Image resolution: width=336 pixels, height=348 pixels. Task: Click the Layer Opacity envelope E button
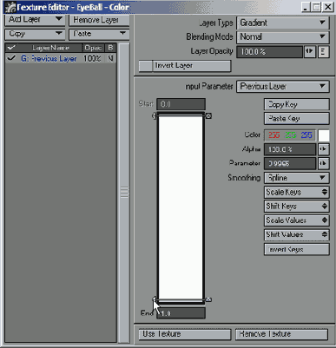pyautogui.click(x=323, y=52)
